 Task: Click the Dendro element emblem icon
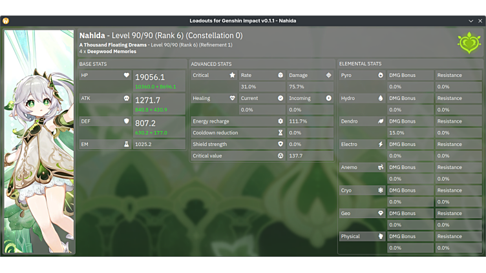pos(469,43)
